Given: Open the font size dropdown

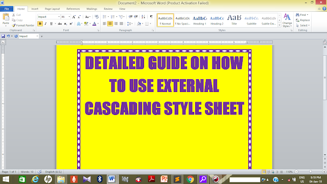Looking at the screenshot, I should tap(69, 17).
